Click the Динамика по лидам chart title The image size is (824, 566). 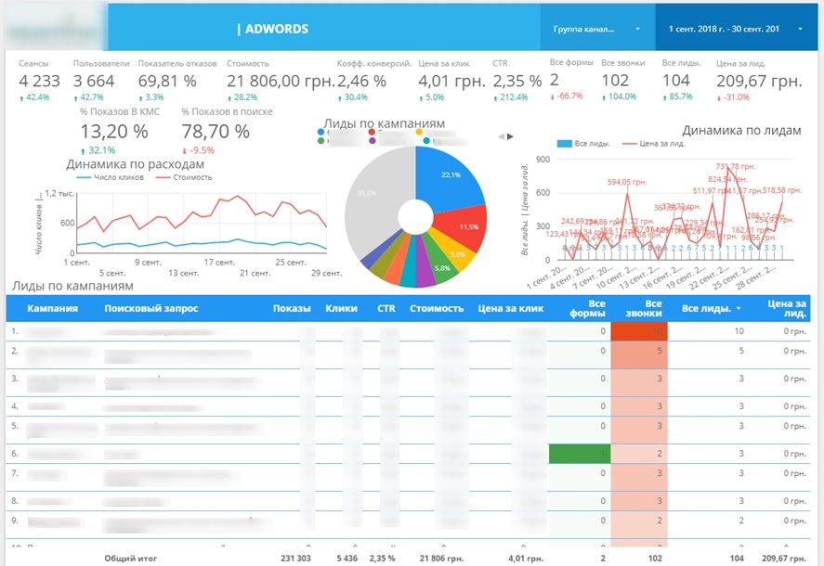point(741,131)
